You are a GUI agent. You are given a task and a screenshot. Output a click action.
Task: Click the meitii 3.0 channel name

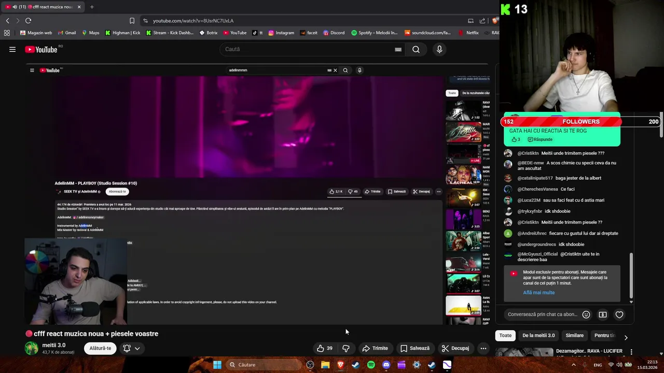click(54, 345)
